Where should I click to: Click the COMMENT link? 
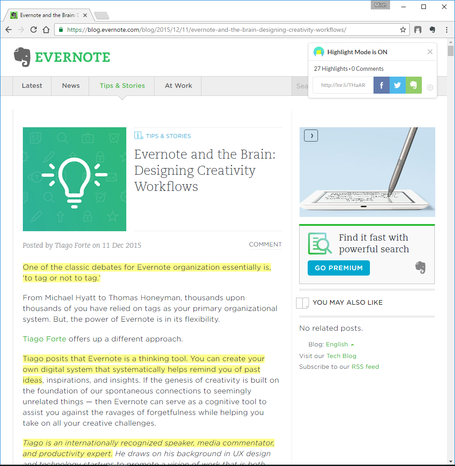coord(265,244)
